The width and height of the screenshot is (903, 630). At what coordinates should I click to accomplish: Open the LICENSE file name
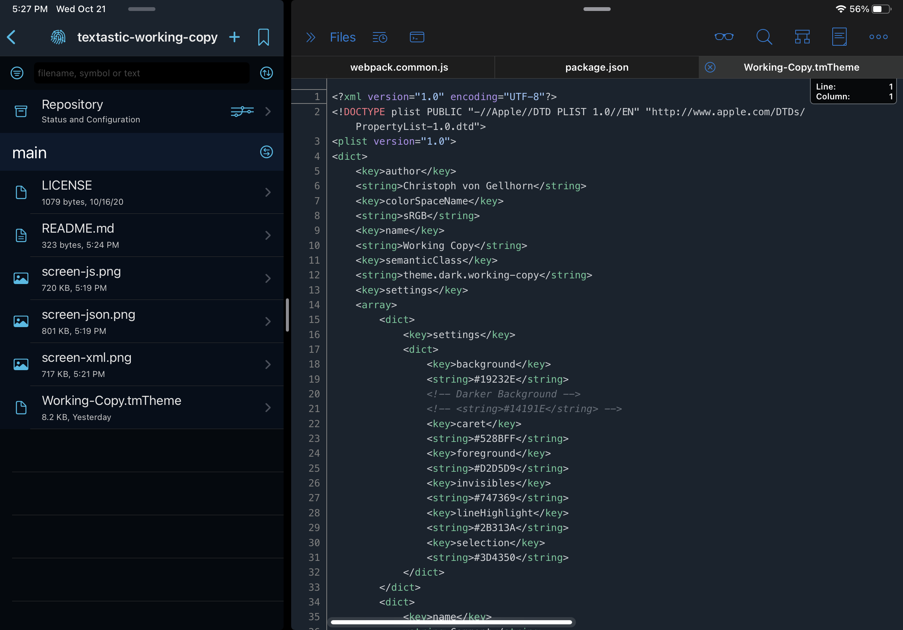pos(67,185)
